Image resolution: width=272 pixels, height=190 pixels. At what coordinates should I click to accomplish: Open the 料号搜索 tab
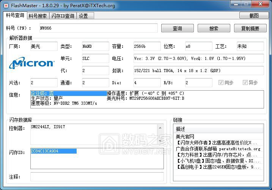(x=38, y=16)
